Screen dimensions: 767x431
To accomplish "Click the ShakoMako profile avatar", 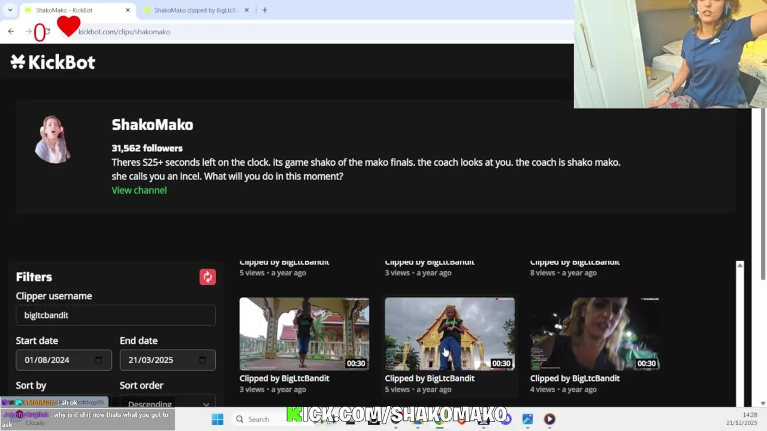I will pyautogui.click(x=53, y=139).
